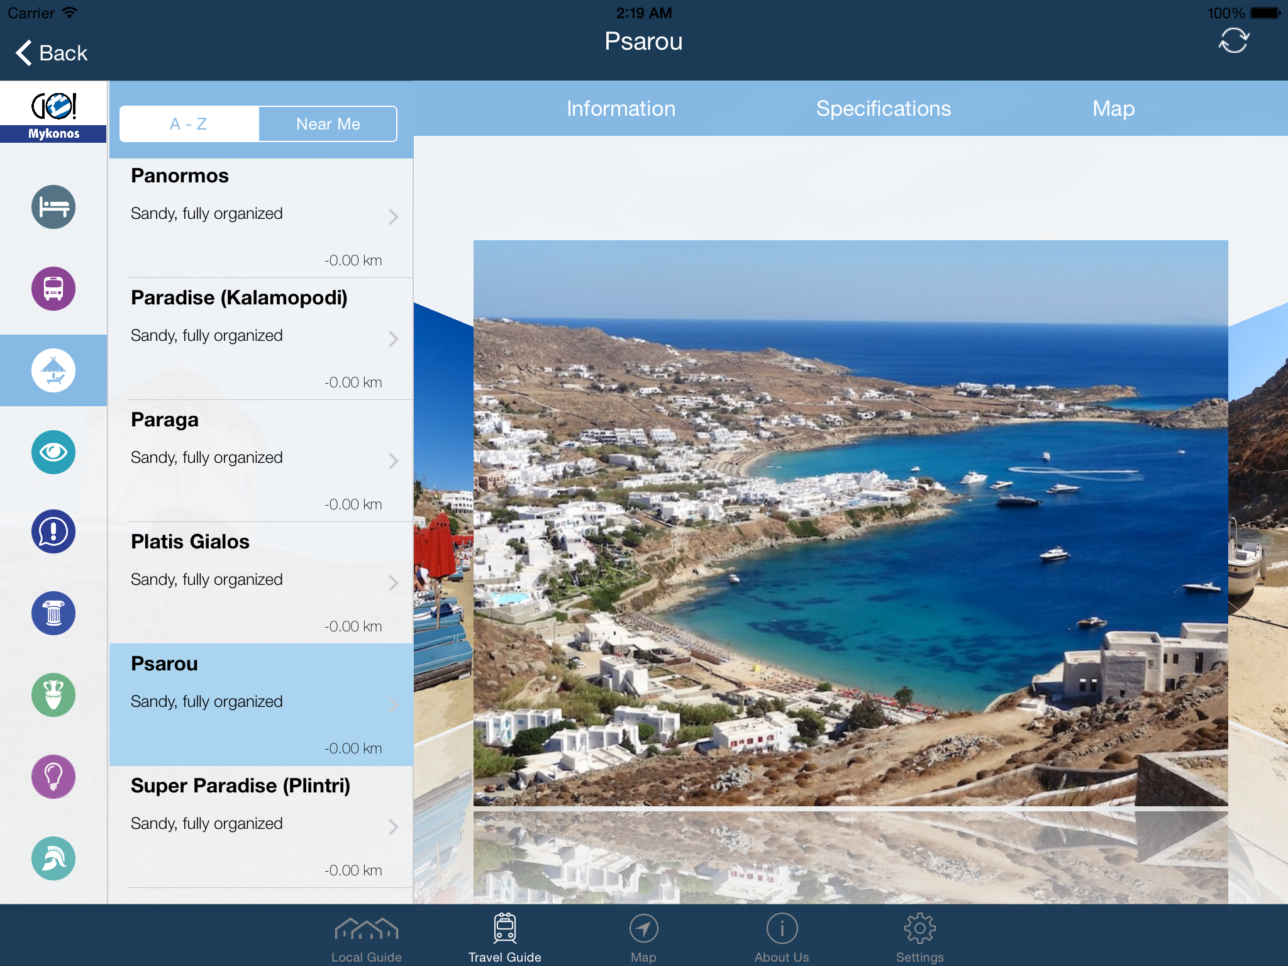Open the Specifications tab

tap(883, 108)
